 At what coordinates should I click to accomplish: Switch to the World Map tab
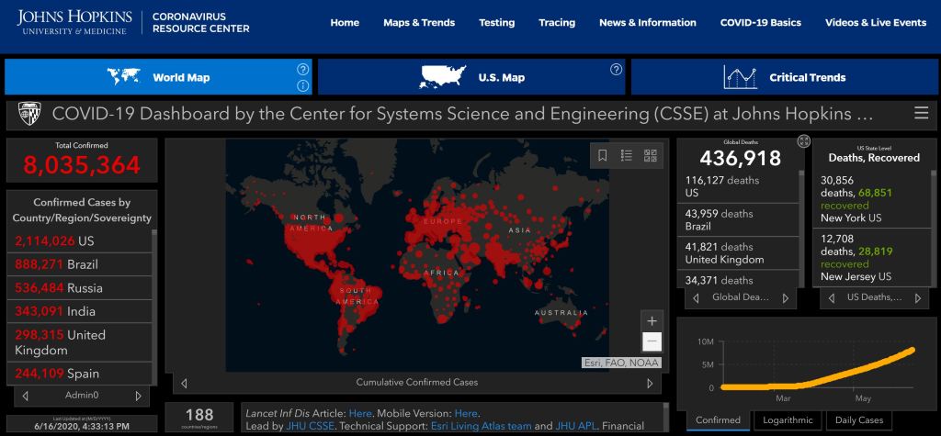(158, 77)
